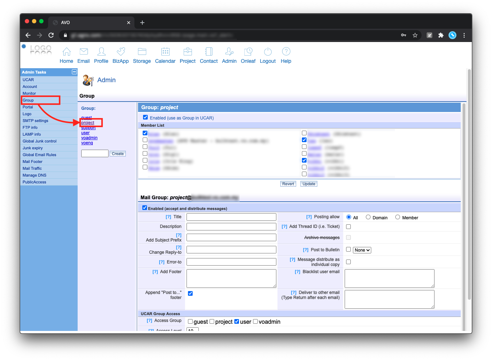Open a new browser tab
This screenshot has height=360, width=492.
pyautogui.click(x=142, y=23)
